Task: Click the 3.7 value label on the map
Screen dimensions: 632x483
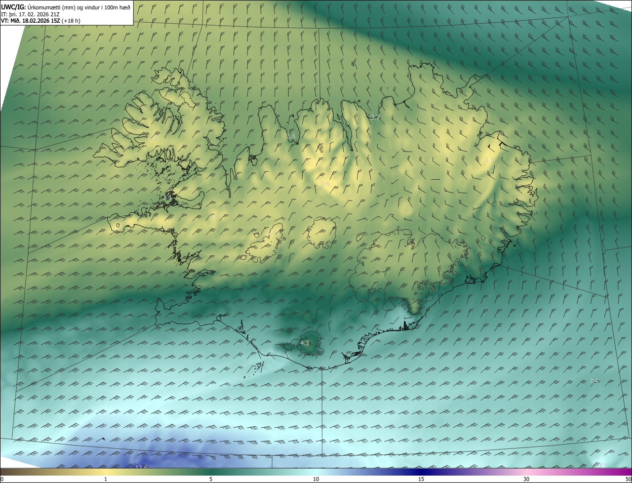Action: point(375,117)
